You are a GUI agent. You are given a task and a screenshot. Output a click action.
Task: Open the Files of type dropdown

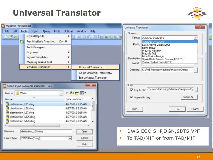(70, 138)
